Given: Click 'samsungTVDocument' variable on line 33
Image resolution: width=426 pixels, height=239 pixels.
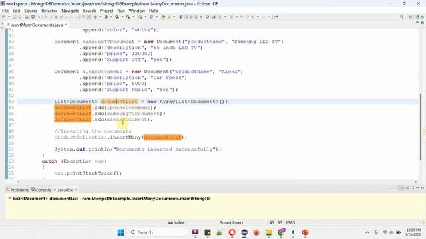Looking at the screenshot, I should [108, 42].
